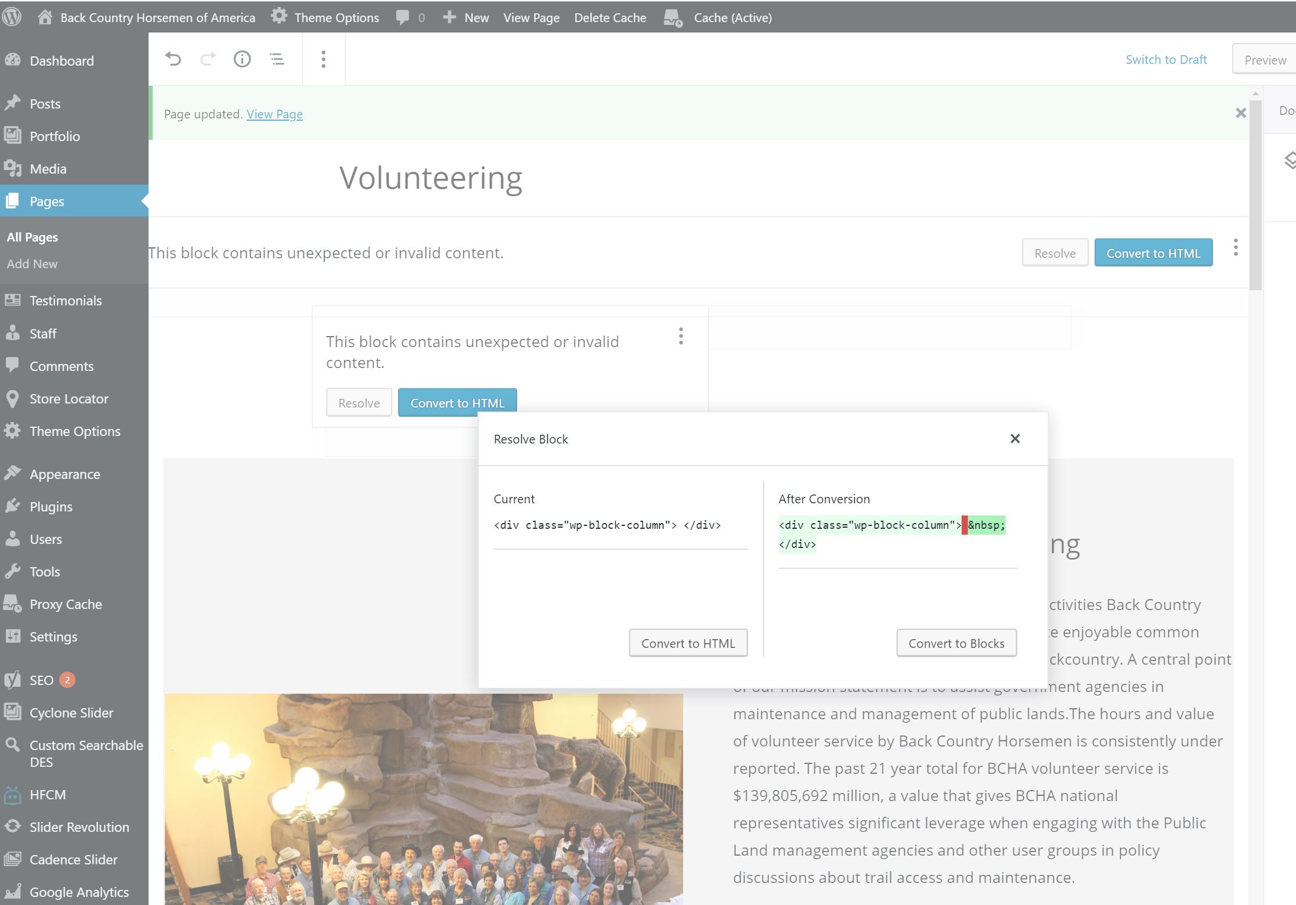Click the editor's vertical scrollbar thumb
Image resolution: width=1296 pixels, height=905 pixels.
tap(1255, 195)
